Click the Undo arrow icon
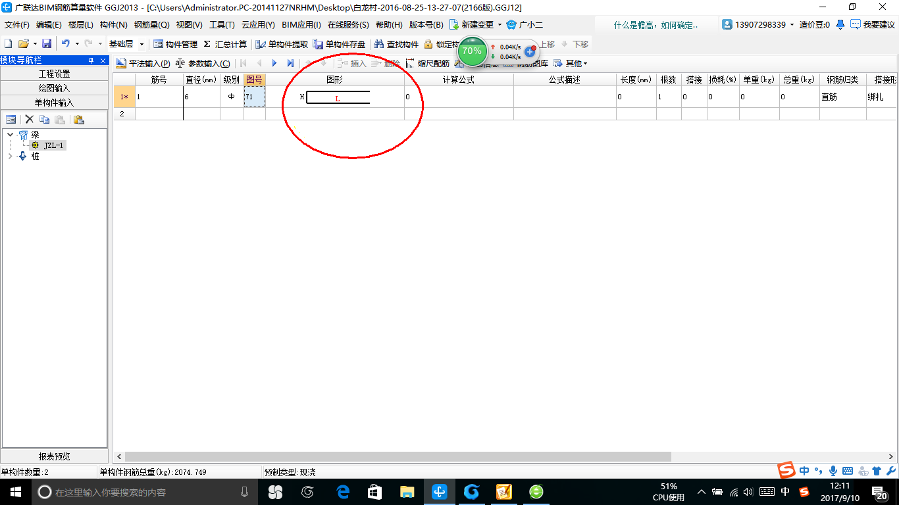This screenshot has height=505, width=899. coord(66,44)
